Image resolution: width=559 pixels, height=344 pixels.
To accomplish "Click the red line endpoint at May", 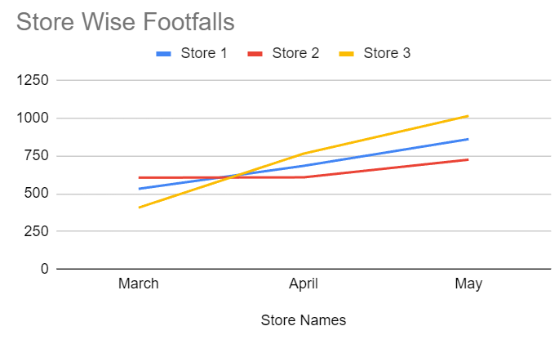I will [468, 159].
